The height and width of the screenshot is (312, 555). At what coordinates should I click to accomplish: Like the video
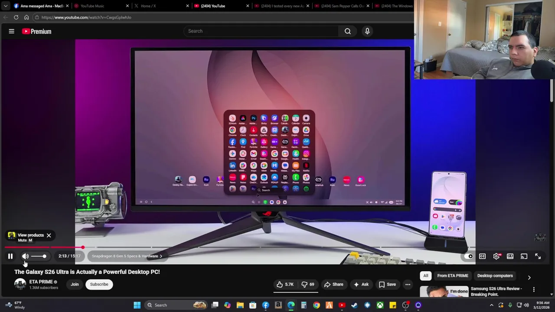(x=285, y=284)
